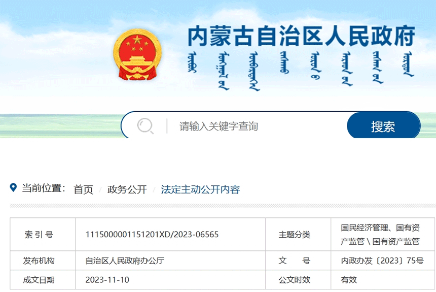Click the 内蒙古自治区人民政府 site title
The width and height of the screenshot is (436, 292).
pos(301,36)
